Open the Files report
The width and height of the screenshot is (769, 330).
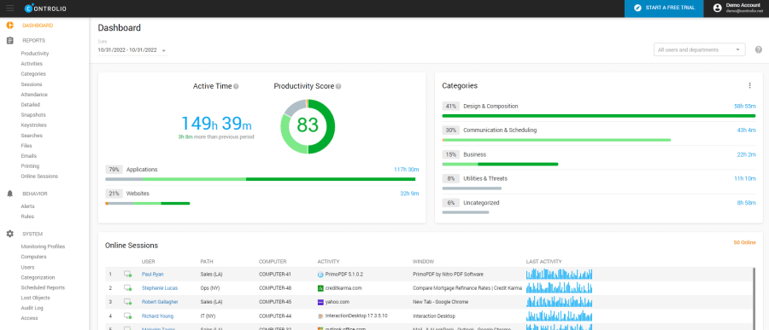coord(26,146)
